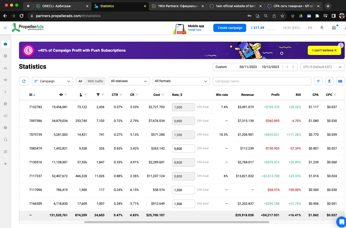Select the All traffic toggle option
Viewport: 346px width, 228px height.
[x=80, y=81]
